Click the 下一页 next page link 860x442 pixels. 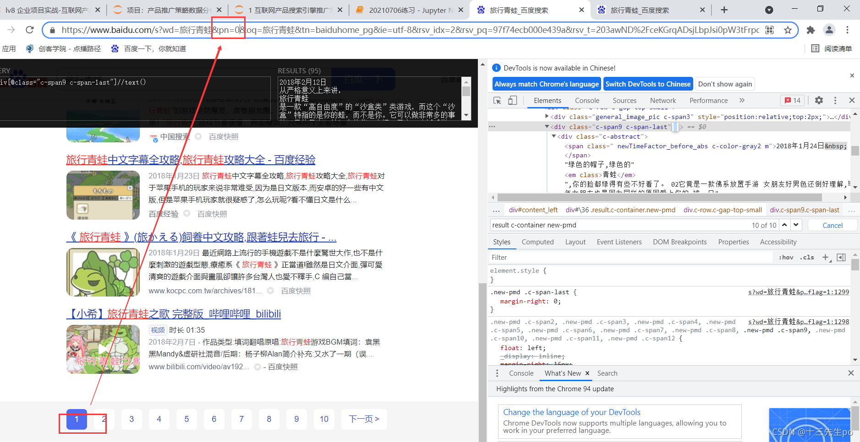pyautogui.click(x=364, y=419)
